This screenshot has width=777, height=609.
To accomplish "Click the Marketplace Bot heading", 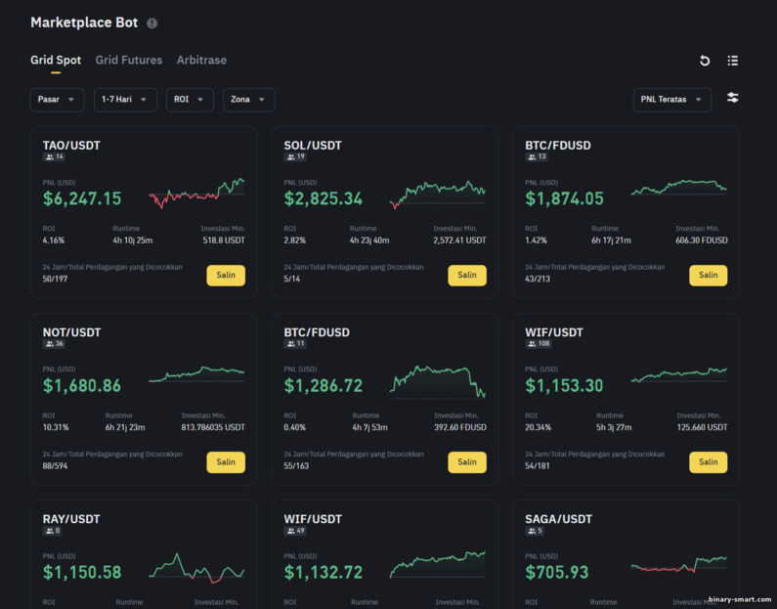I will 84,22.
